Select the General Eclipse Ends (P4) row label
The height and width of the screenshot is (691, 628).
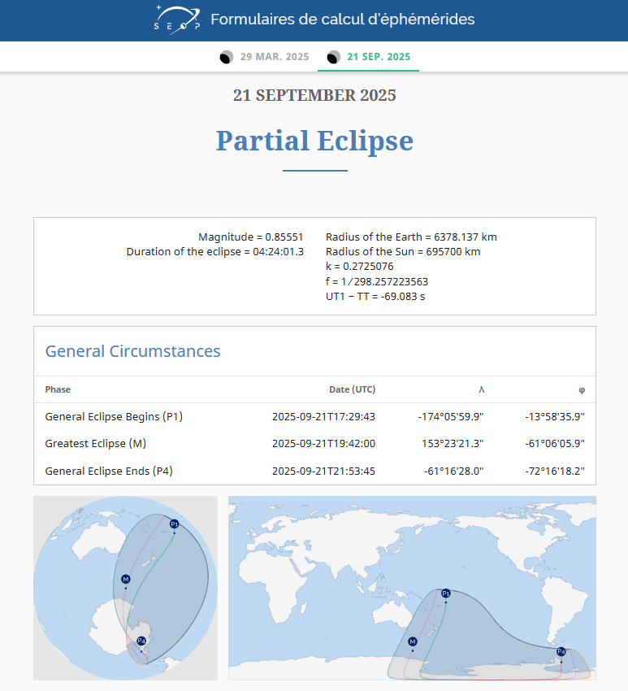point(109,471)
